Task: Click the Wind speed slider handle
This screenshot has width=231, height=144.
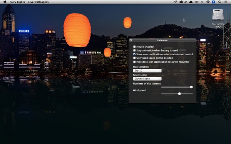Action: [179, 94]
